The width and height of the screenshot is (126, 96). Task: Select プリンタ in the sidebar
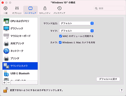tap(20, 58)
